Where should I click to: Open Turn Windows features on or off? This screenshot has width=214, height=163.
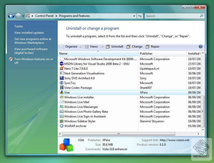[34, 61]
